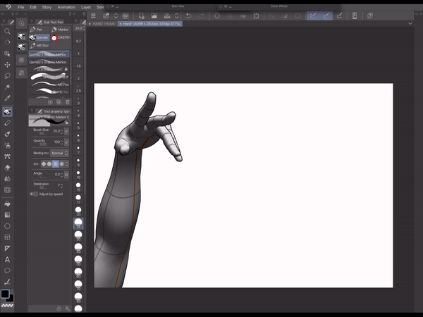This screenshot has height=317, width=423.
Task: Open Angle dynamics settings button
Action: point(66,175)
